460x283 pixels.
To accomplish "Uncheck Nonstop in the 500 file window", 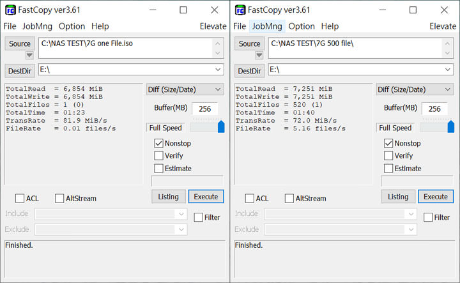I will 388,143.
